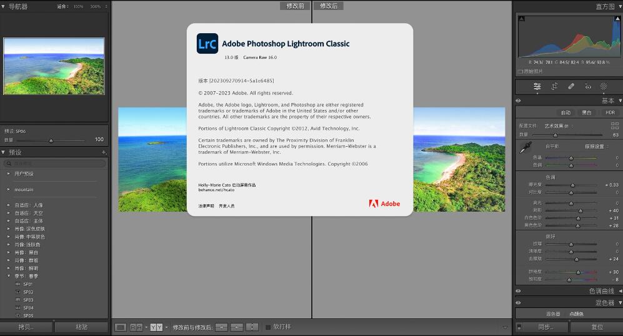623x336 pixels.
Task: Open the toolbar options dropdown arrow at right
Action: tap(505, 328)
